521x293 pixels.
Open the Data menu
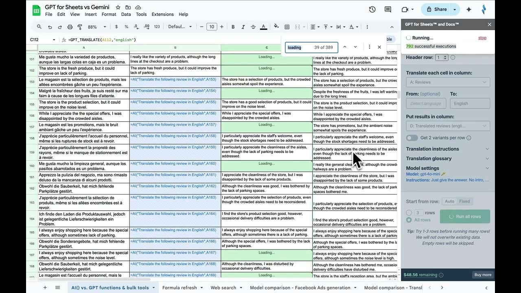coord(126,14)
